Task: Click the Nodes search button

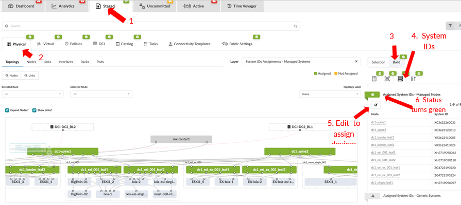Action: 11,76
